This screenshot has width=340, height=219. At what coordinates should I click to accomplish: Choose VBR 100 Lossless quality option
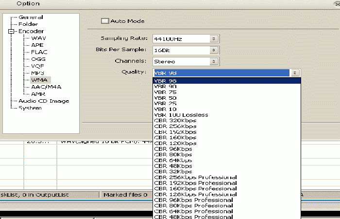point(181,115)
